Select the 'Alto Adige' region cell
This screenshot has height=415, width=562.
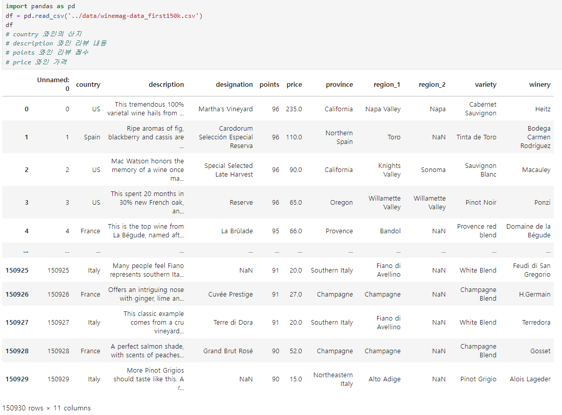(384, 379)
